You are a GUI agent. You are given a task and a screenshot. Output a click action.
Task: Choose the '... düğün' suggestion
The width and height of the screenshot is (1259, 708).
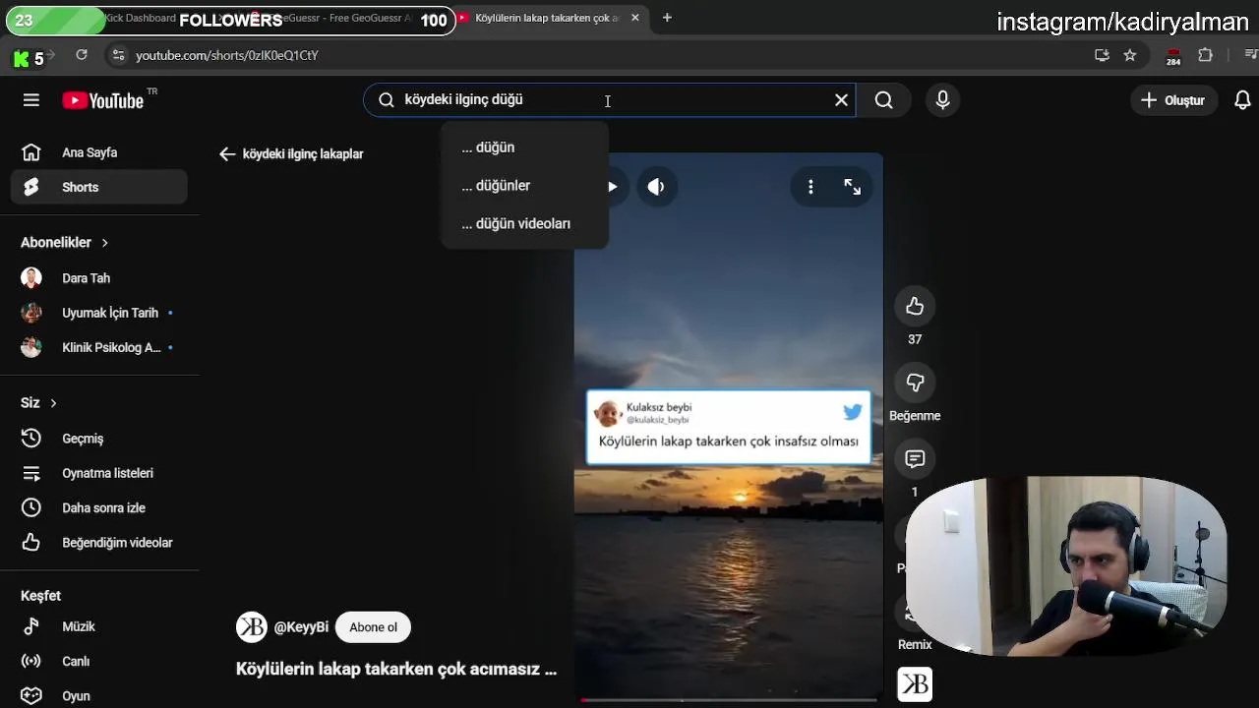524,147
